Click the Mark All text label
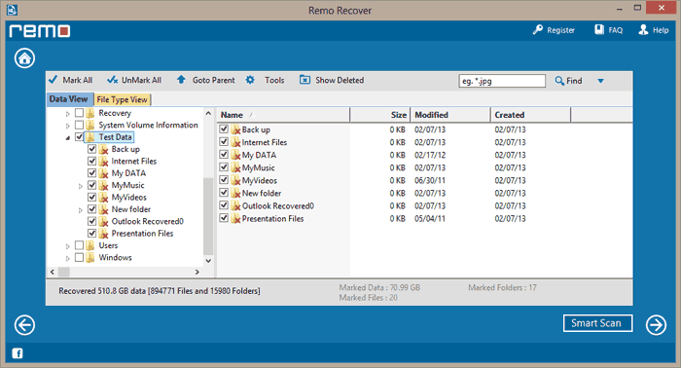The width and height of the screenshot is (681, 368). pos(78,80)
